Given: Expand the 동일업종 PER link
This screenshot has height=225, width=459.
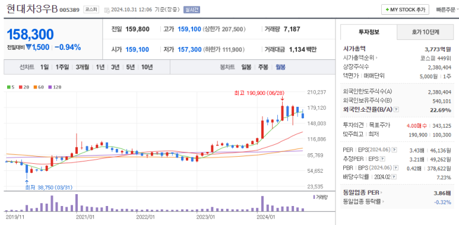Looking at the screenshot, I should click(362, 192).
